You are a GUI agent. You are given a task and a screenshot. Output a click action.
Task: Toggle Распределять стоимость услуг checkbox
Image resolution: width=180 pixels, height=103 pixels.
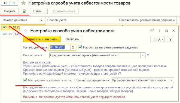tap(25, 80)
